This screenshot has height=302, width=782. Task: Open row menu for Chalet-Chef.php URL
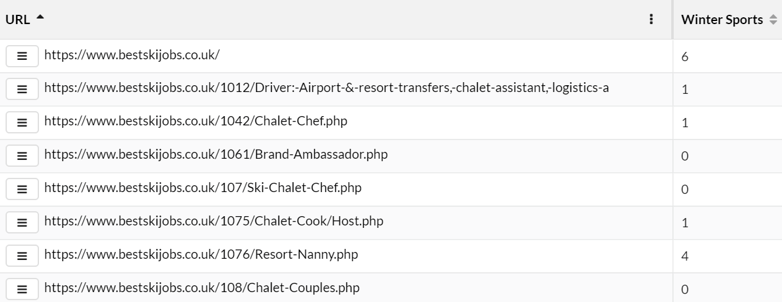22,122
